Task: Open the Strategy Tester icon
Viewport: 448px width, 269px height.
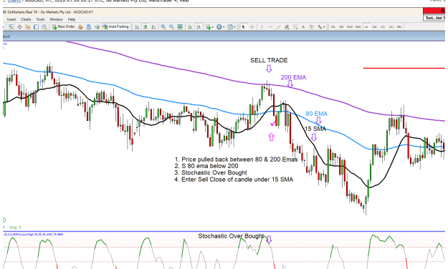Action: click(44, 26)
